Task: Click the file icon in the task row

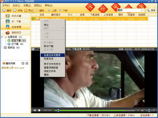Action: 38,19
